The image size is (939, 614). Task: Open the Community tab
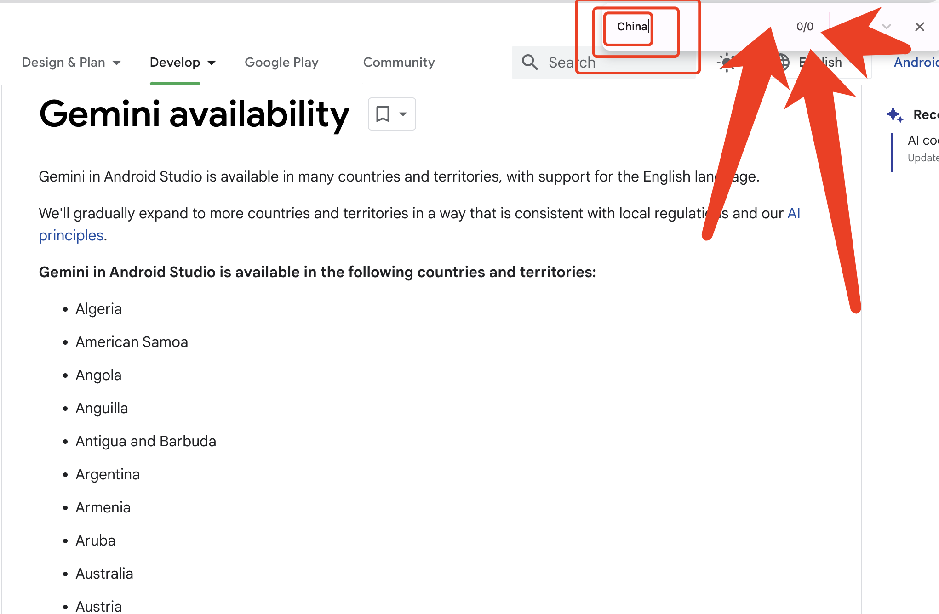(x=399, y=63)
